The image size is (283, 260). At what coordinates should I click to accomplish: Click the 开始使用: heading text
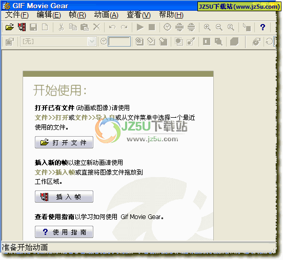pos(60,90)
